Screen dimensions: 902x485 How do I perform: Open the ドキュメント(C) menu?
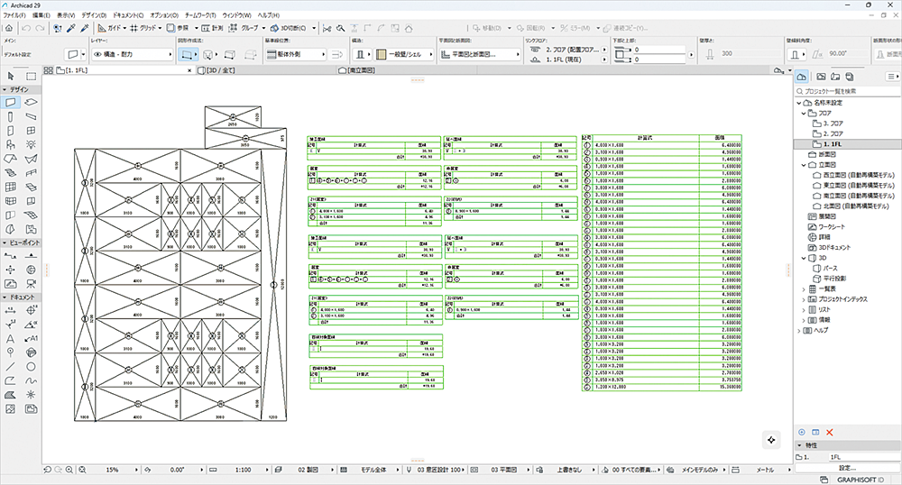pos(126,16)
